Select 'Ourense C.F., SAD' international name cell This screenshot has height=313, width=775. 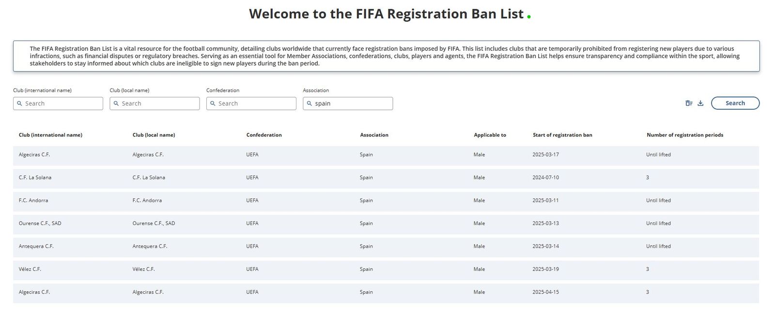40,224
